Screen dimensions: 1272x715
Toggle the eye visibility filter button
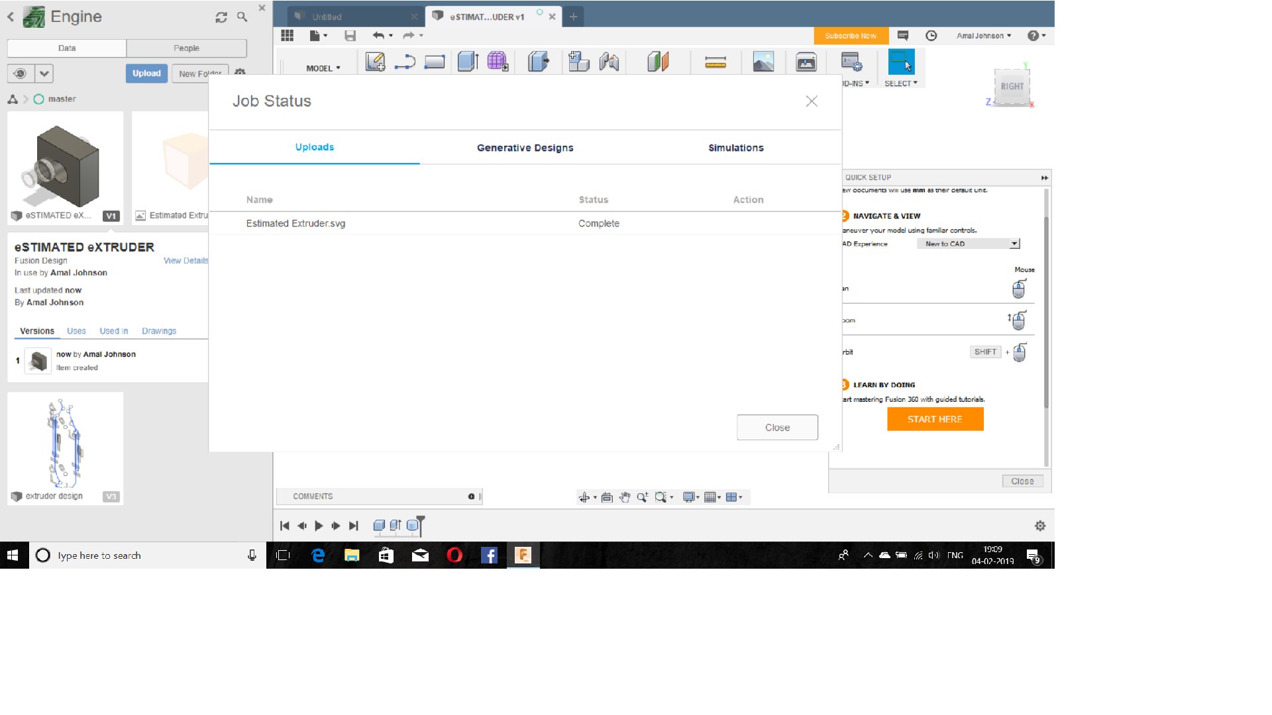click(20, 73)
